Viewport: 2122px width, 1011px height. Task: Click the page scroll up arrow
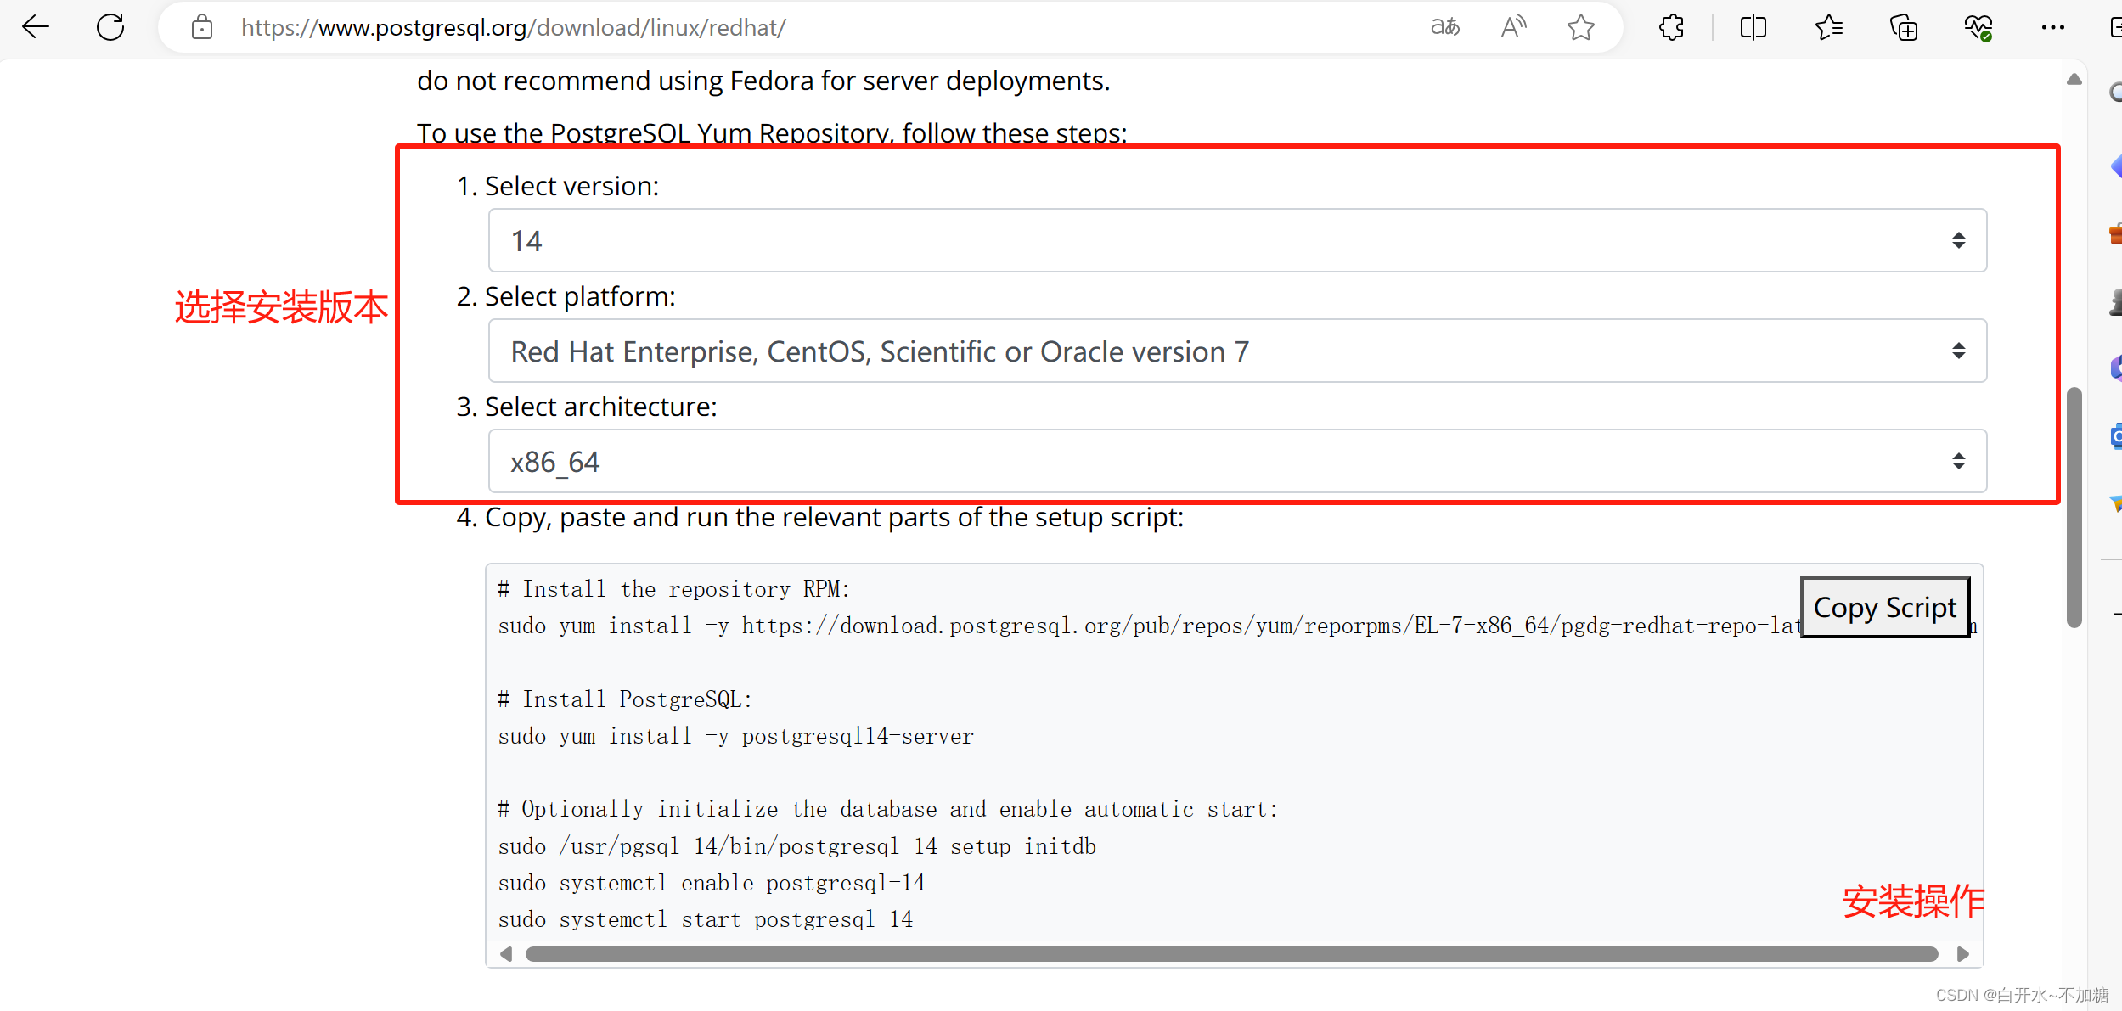tap(2074, 79)
